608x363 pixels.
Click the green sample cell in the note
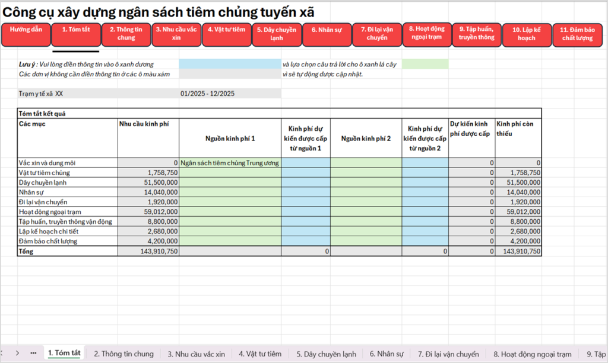pos(425,64)
